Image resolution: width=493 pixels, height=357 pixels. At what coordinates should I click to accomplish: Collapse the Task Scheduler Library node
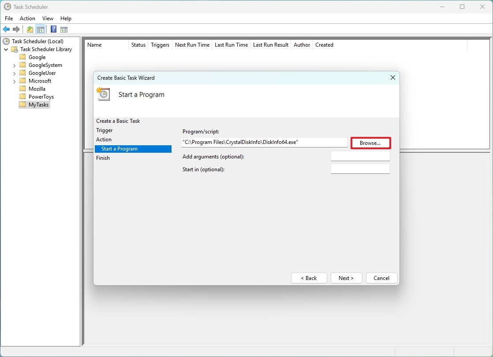[6, 49]
